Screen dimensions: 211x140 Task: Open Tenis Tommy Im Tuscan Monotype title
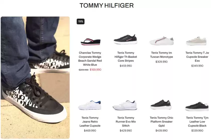(162, 55)
